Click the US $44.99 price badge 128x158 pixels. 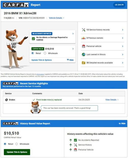pos(119,5)
